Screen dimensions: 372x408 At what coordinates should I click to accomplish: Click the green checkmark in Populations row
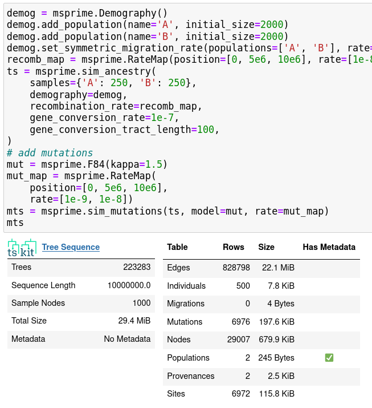click(329, 358)
